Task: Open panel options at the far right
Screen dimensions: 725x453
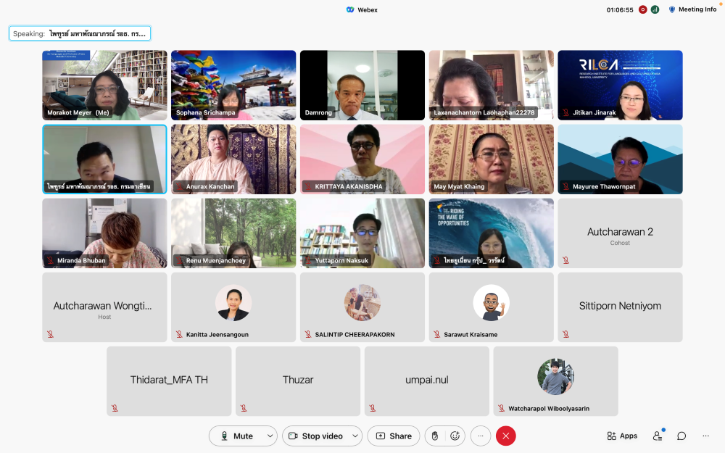Action: (705, 436)
